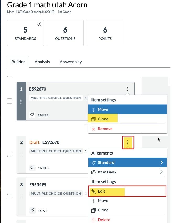Expand the Item Bank submenu

[127, 172]
